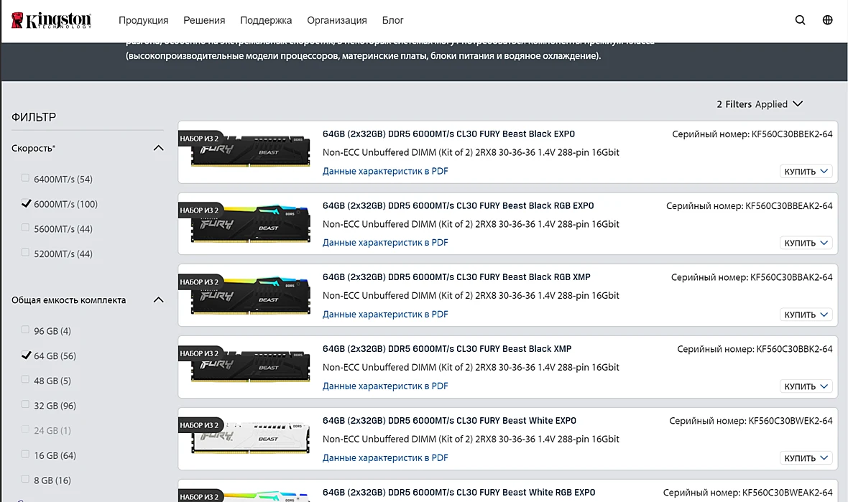The width and height of the screenshot is (848, 502).
Task: Click the ФИЛЬТР heading
Action: pos(34,117)
